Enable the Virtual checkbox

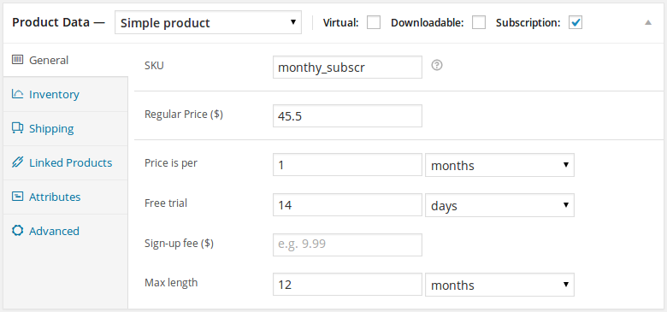pyautogui.click(x=374, y=22)
